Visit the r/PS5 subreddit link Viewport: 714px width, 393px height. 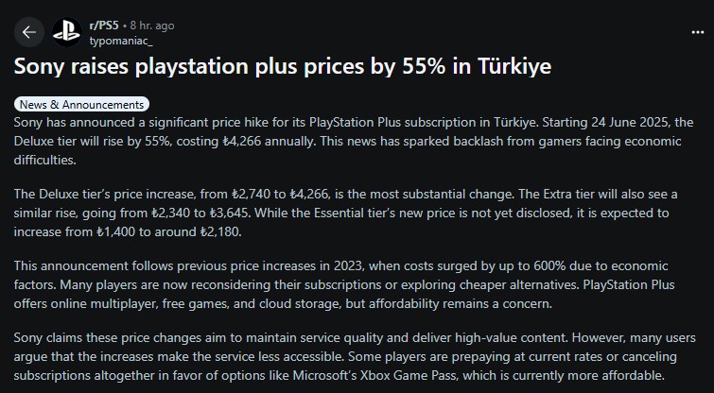coord(104,26)
